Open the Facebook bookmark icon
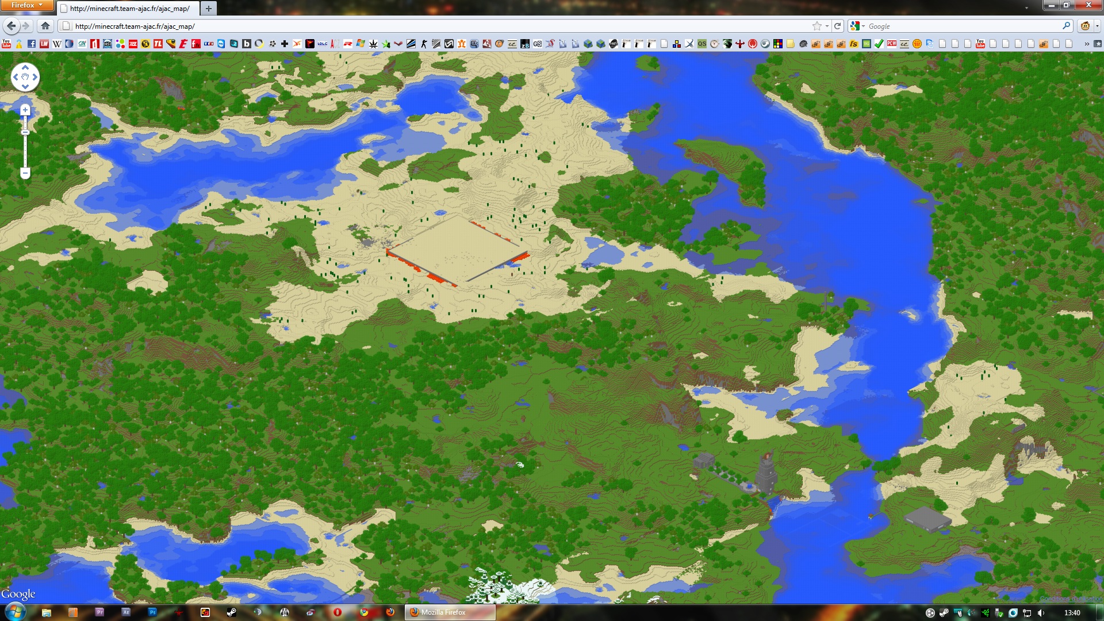Screen dimensions: 1104x621 [32, 44]
